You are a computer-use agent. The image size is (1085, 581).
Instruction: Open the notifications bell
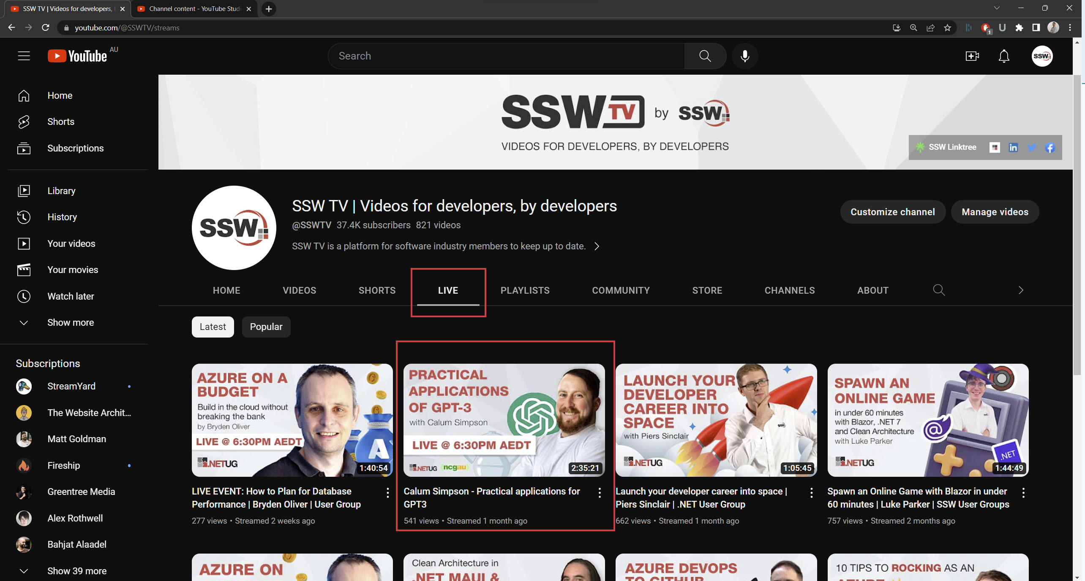1004,56
